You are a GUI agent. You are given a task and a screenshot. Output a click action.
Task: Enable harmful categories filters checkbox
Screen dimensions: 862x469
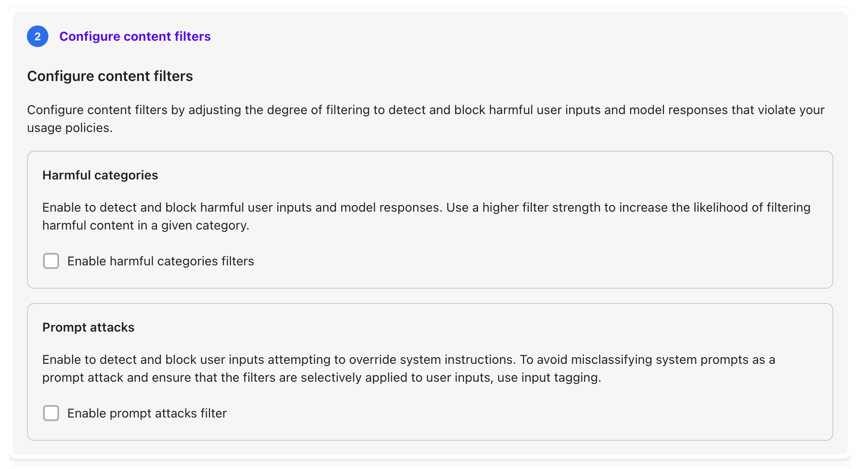(51, 261)
